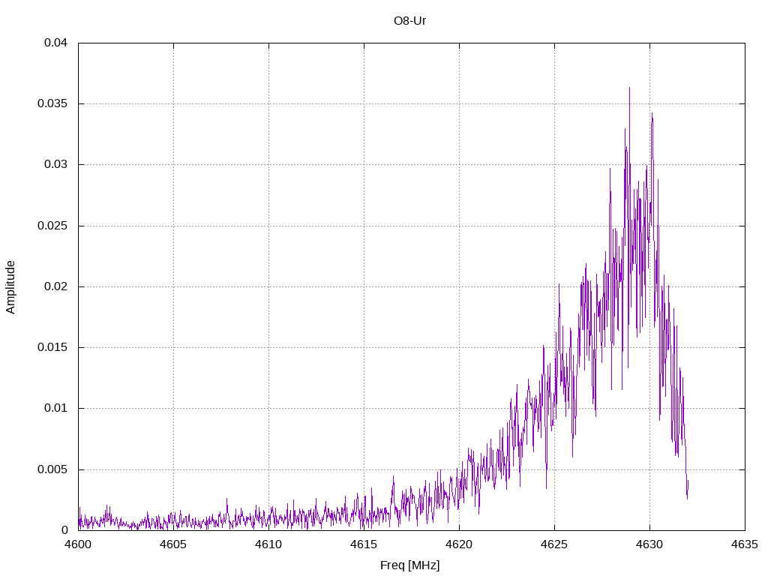Click the Amplitude y-axis label

coord(10,287)
